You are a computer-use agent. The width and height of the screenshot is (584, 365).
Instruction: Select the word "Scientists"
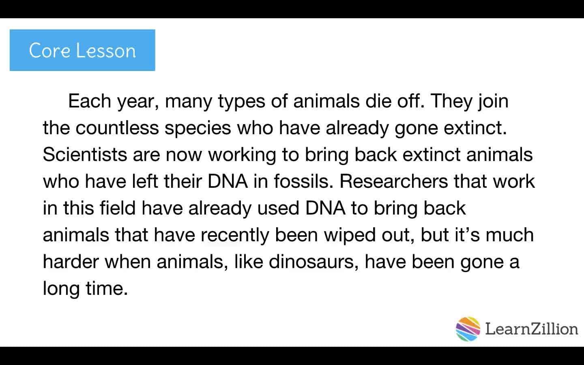pos(85,155)
